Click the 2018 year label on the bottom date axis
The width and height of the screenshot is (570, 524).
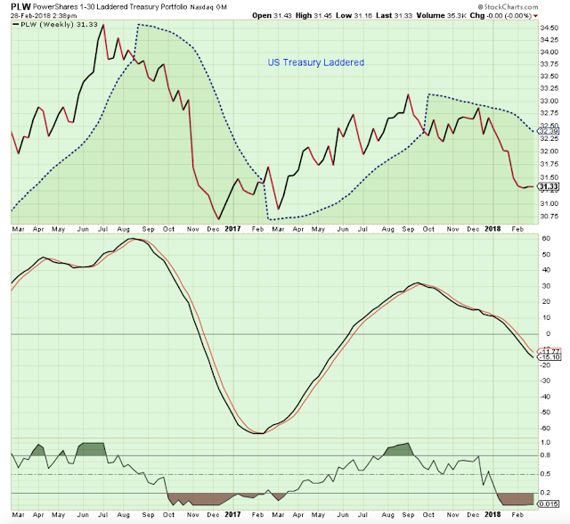point(493,514)
